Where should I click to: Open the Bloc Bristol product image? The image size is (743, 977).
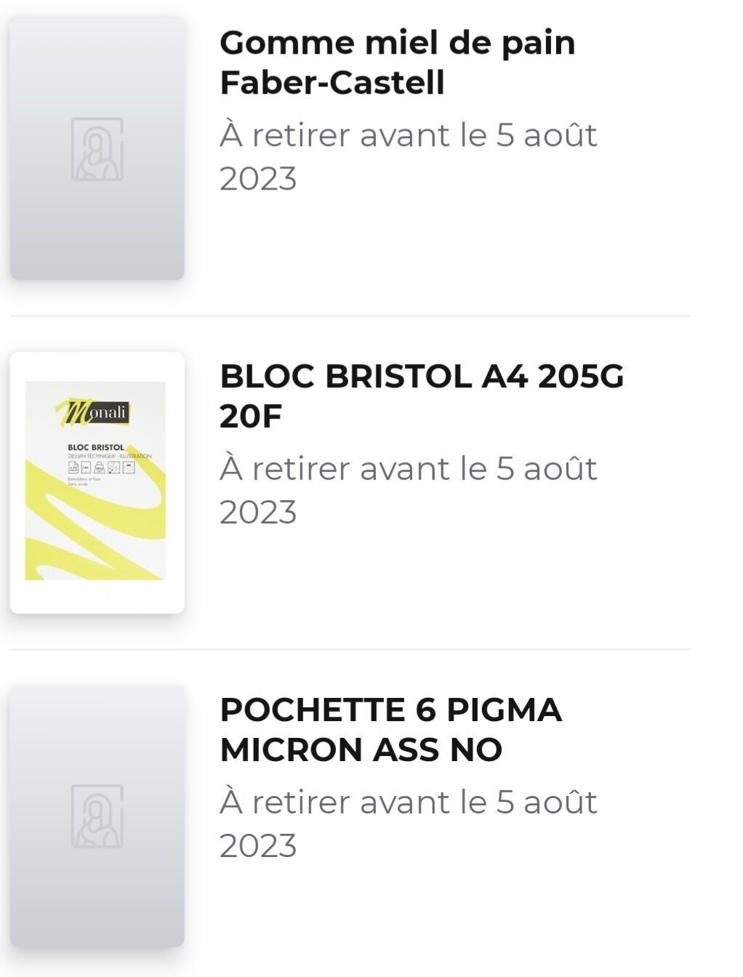pyautogui.click(x=97, y=483)
